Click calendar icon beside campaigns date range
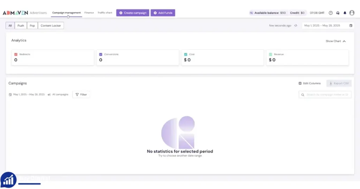This screenshot has height=189, width=360. point(10,94)
